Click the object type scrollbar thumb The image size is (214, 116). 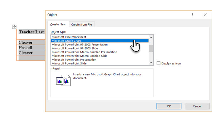coord(151,48)
